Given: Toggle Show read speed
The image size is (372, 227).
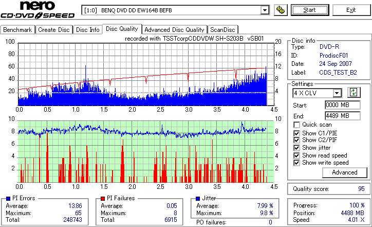Looking at the screenshot, I should point(296,155).
